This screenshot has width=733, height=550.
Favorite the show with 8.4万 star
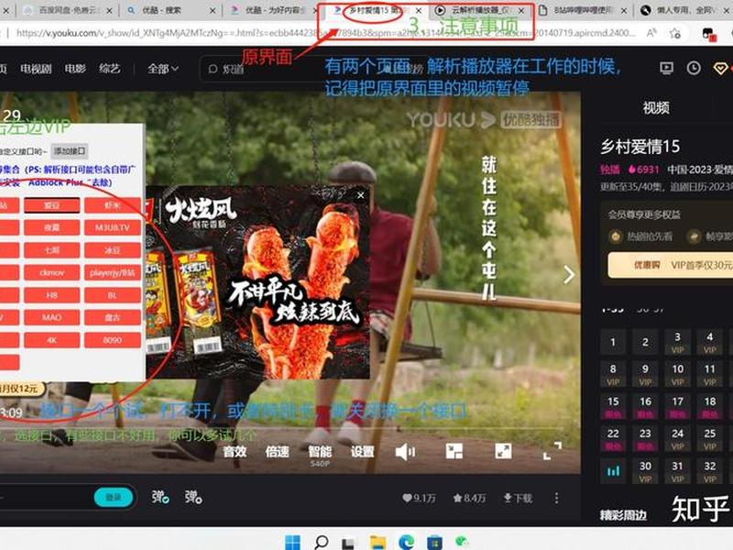(x=469, y=499)
